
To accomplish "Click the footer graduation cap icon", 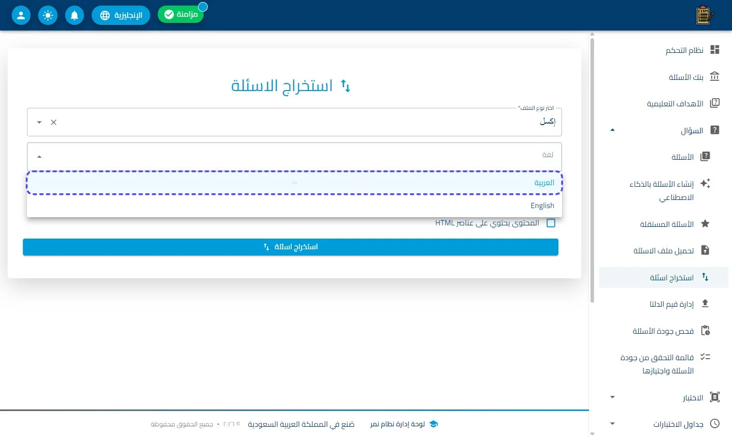I will pyautogui.click(x=434, y=424).
